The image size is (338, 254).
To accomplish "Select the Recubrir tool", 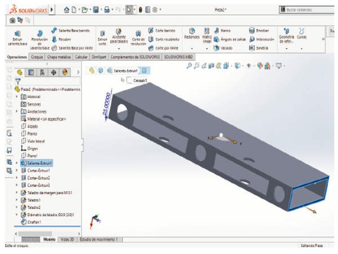I will point(61,40).
